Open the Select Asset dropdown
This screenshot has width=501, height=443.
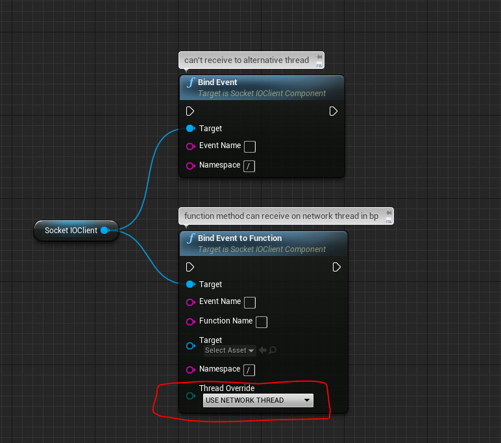click(229, 350)
